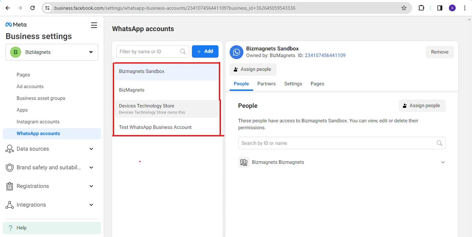Click the Meta logo
This screenshot has height=237, width=472.
click(16, 25)
